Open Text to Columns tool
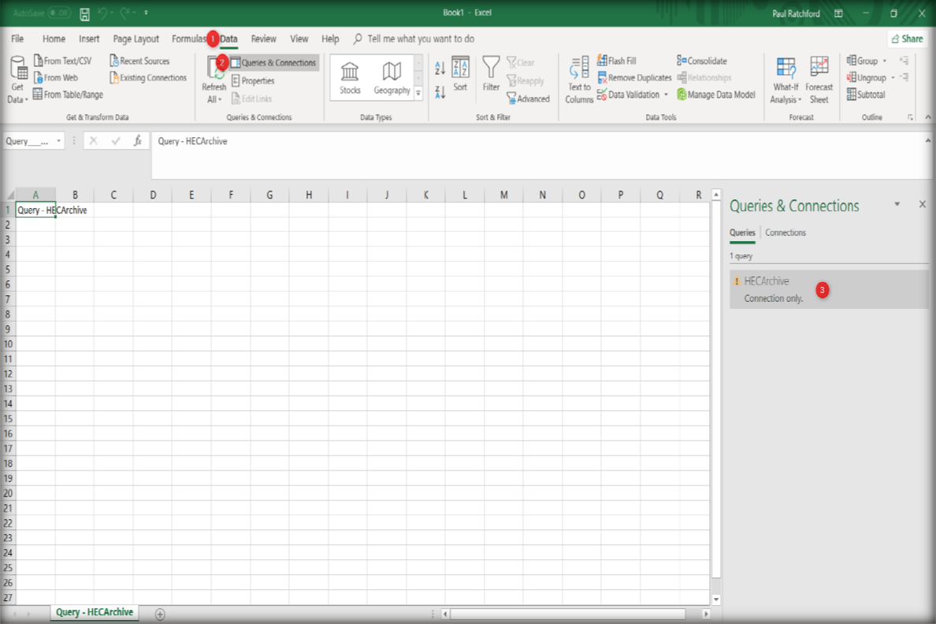 tap(579, 80)
